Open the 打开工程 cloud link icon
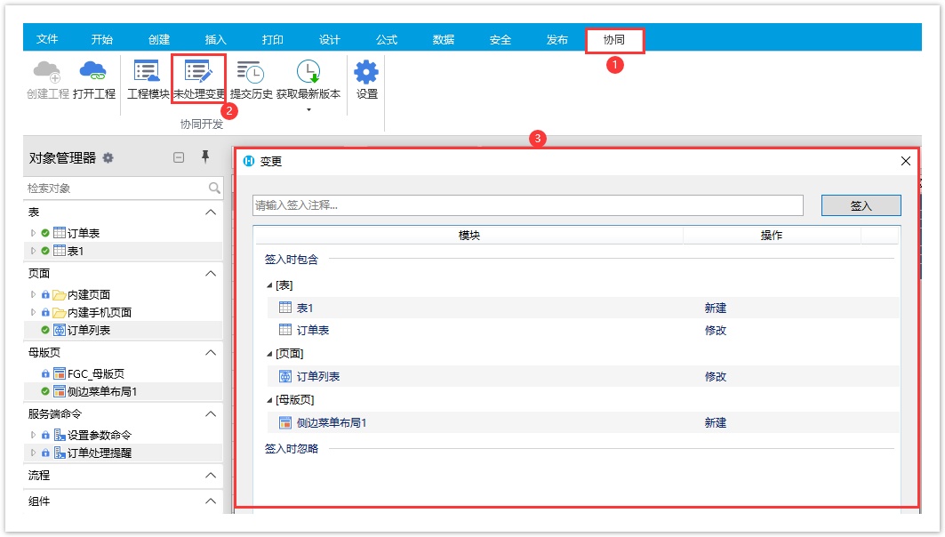The height and width of the screenshot is (537, 945). [93, 73]
